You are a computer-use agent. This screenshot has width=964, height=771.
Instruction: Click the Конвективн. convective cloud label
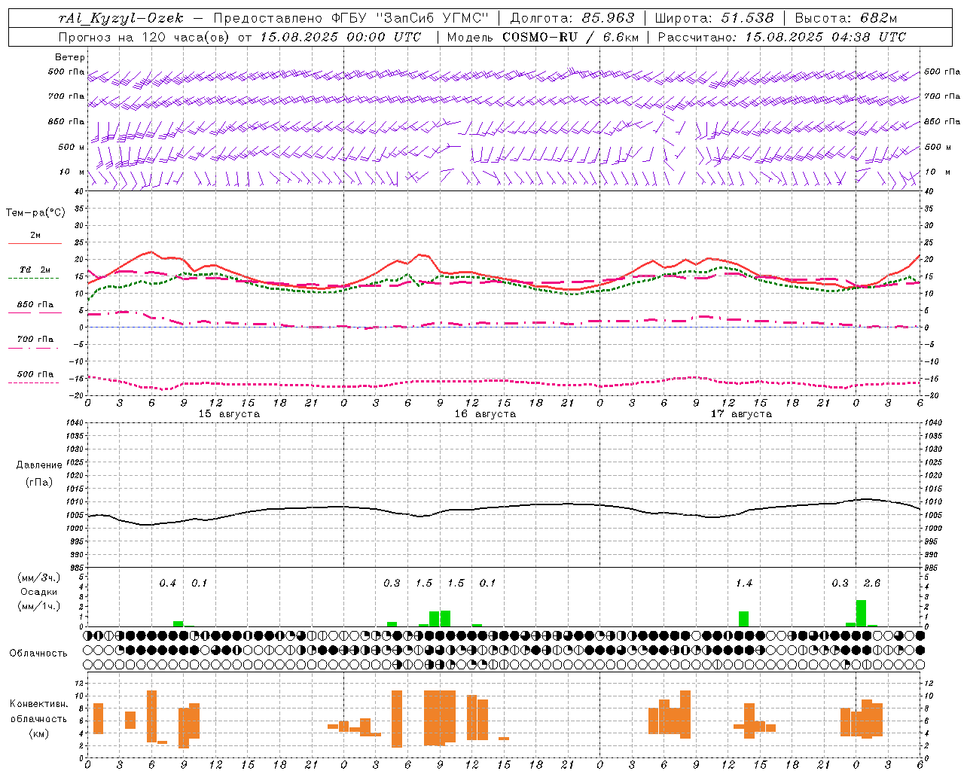(x=38, y=704)
